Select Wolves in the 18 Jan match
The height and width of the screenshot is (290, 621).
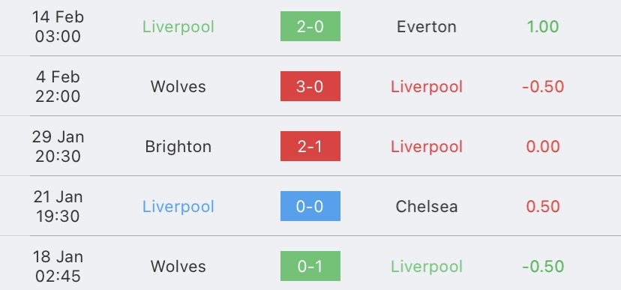178,266
